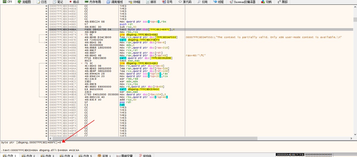Toggle breakpoint dot at address 00007FFC8DCD4860

46,22
